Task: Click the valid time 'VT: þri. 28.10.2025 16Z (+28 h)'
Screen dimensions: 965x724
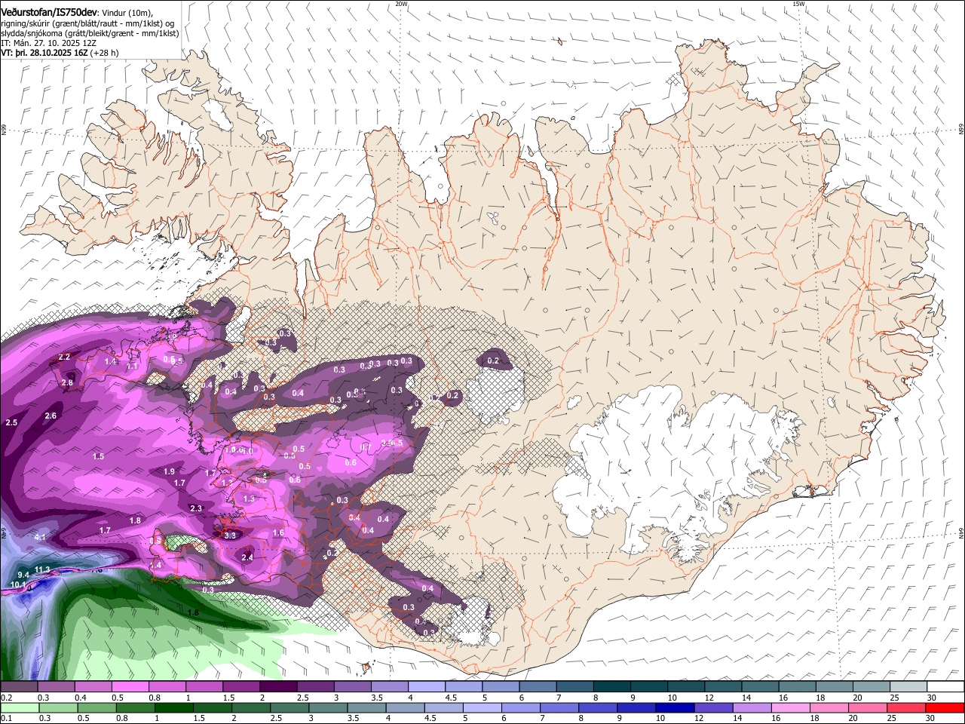Action: click(x=60, y=54)
